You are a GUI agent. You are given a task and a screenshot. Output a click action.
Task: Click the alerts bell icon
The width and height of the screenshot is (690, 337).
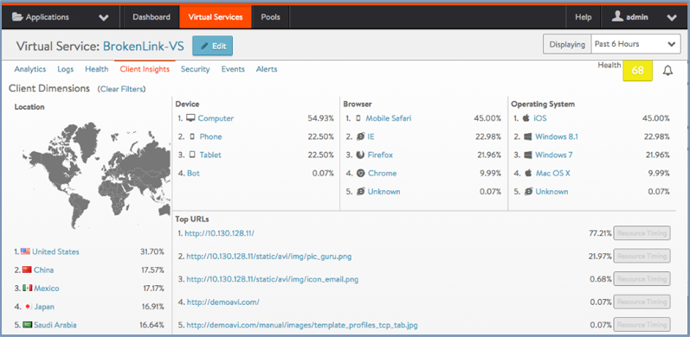[668, 70]
